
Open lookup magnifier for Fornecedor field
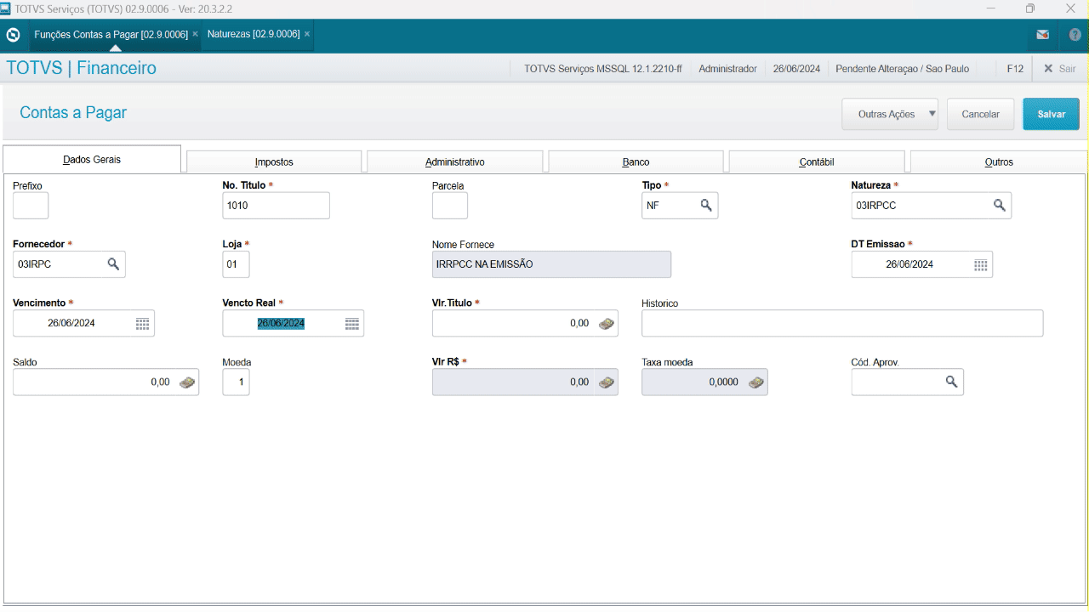point(113,264)
